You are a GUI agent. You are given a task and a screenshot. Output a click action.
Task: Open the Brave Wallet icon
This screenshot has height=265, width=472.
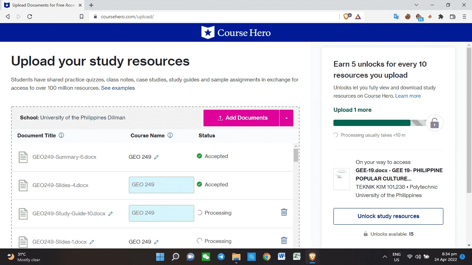(x=453, y=17)
